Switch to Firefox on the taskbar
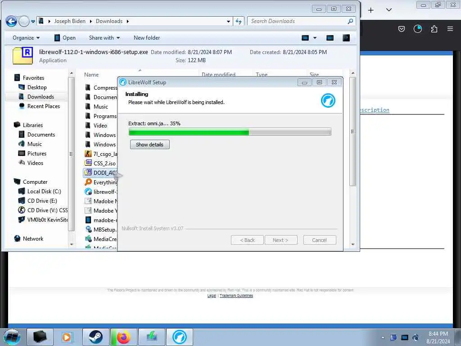The image size is (461, 346). (123, 337)
